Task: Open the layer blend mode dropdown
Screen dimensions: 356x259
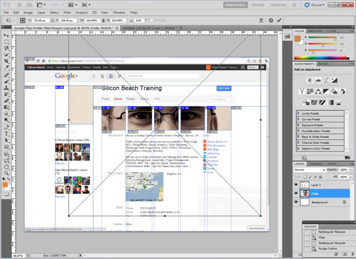Action: (309, 170)
